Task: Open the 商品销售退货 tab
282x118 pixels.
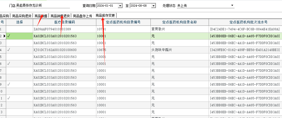Action: 60,16
